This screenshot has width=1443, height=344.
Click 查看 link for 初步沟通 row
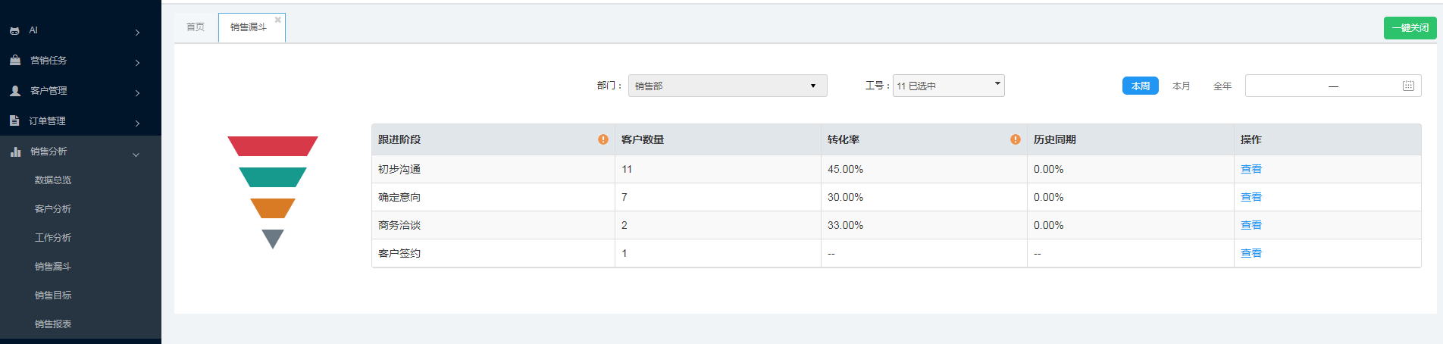[x=1250, y=169]
